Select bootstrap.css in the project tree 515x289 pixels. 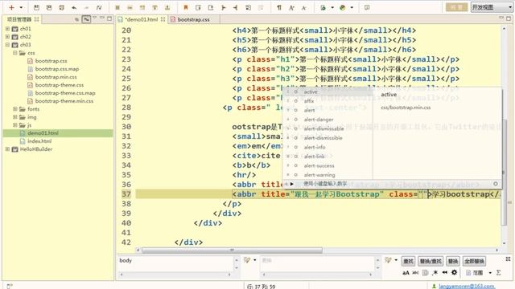pos(51,61)
